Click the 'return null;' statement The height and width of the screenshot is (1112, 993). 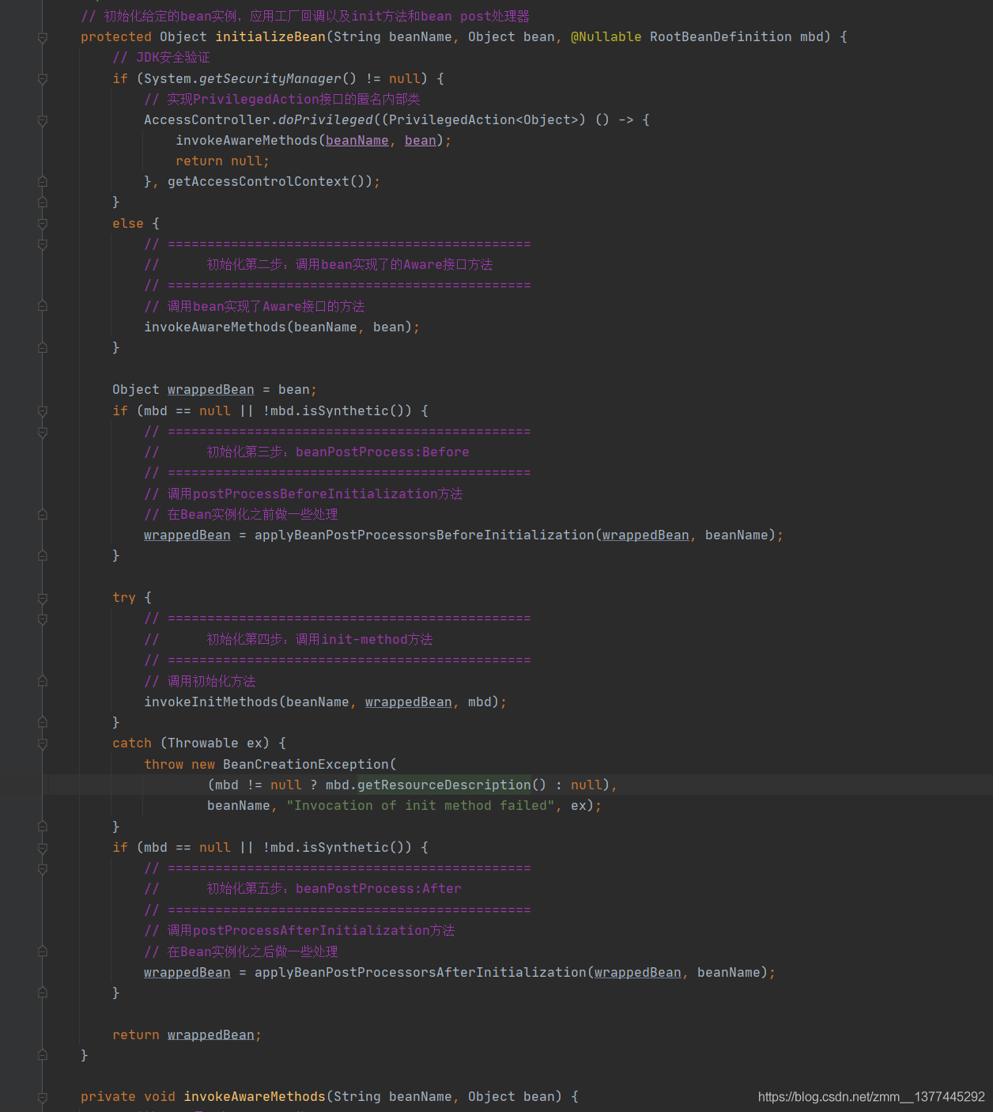pyautogui.click(x=223, y=161)
